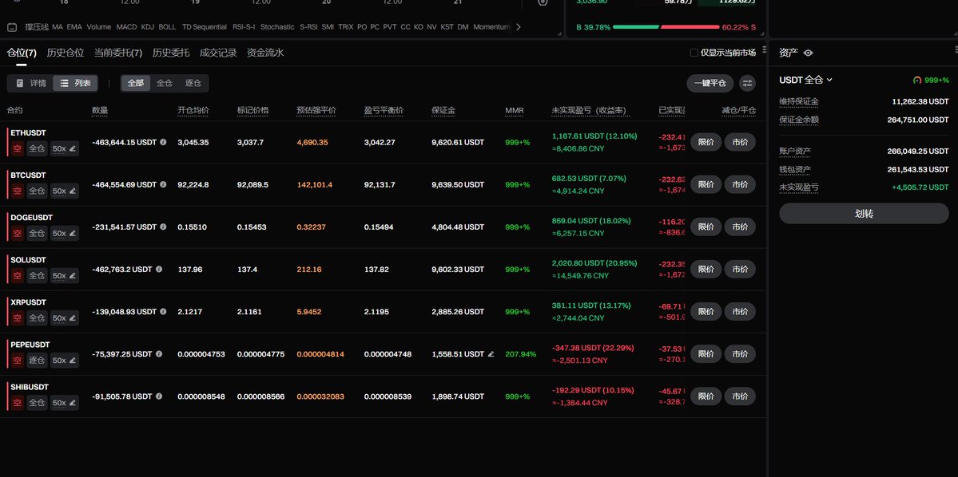Switch to the 详情 detail view
The height and width of the screenshot is (477, 958).
click(x=30, y=83)
